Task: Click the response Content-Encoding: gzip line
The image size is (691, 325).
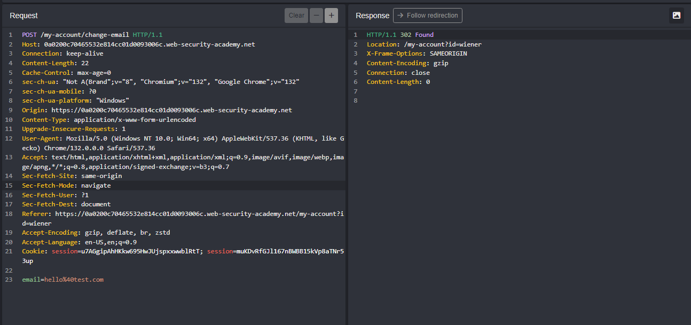Action: tap(407, 63)
